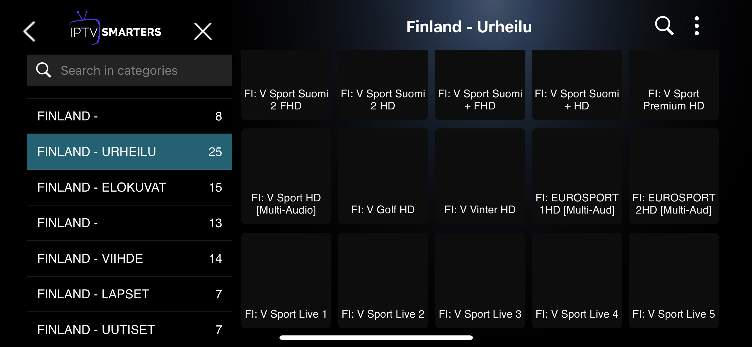Select FI: V Sport Live 5 tile
The image size is (752, 347).
click(674, 281)
